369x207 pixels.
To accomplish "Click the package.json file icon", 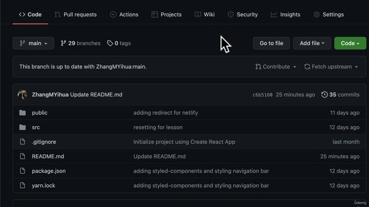I will click(x=22, y=171).
